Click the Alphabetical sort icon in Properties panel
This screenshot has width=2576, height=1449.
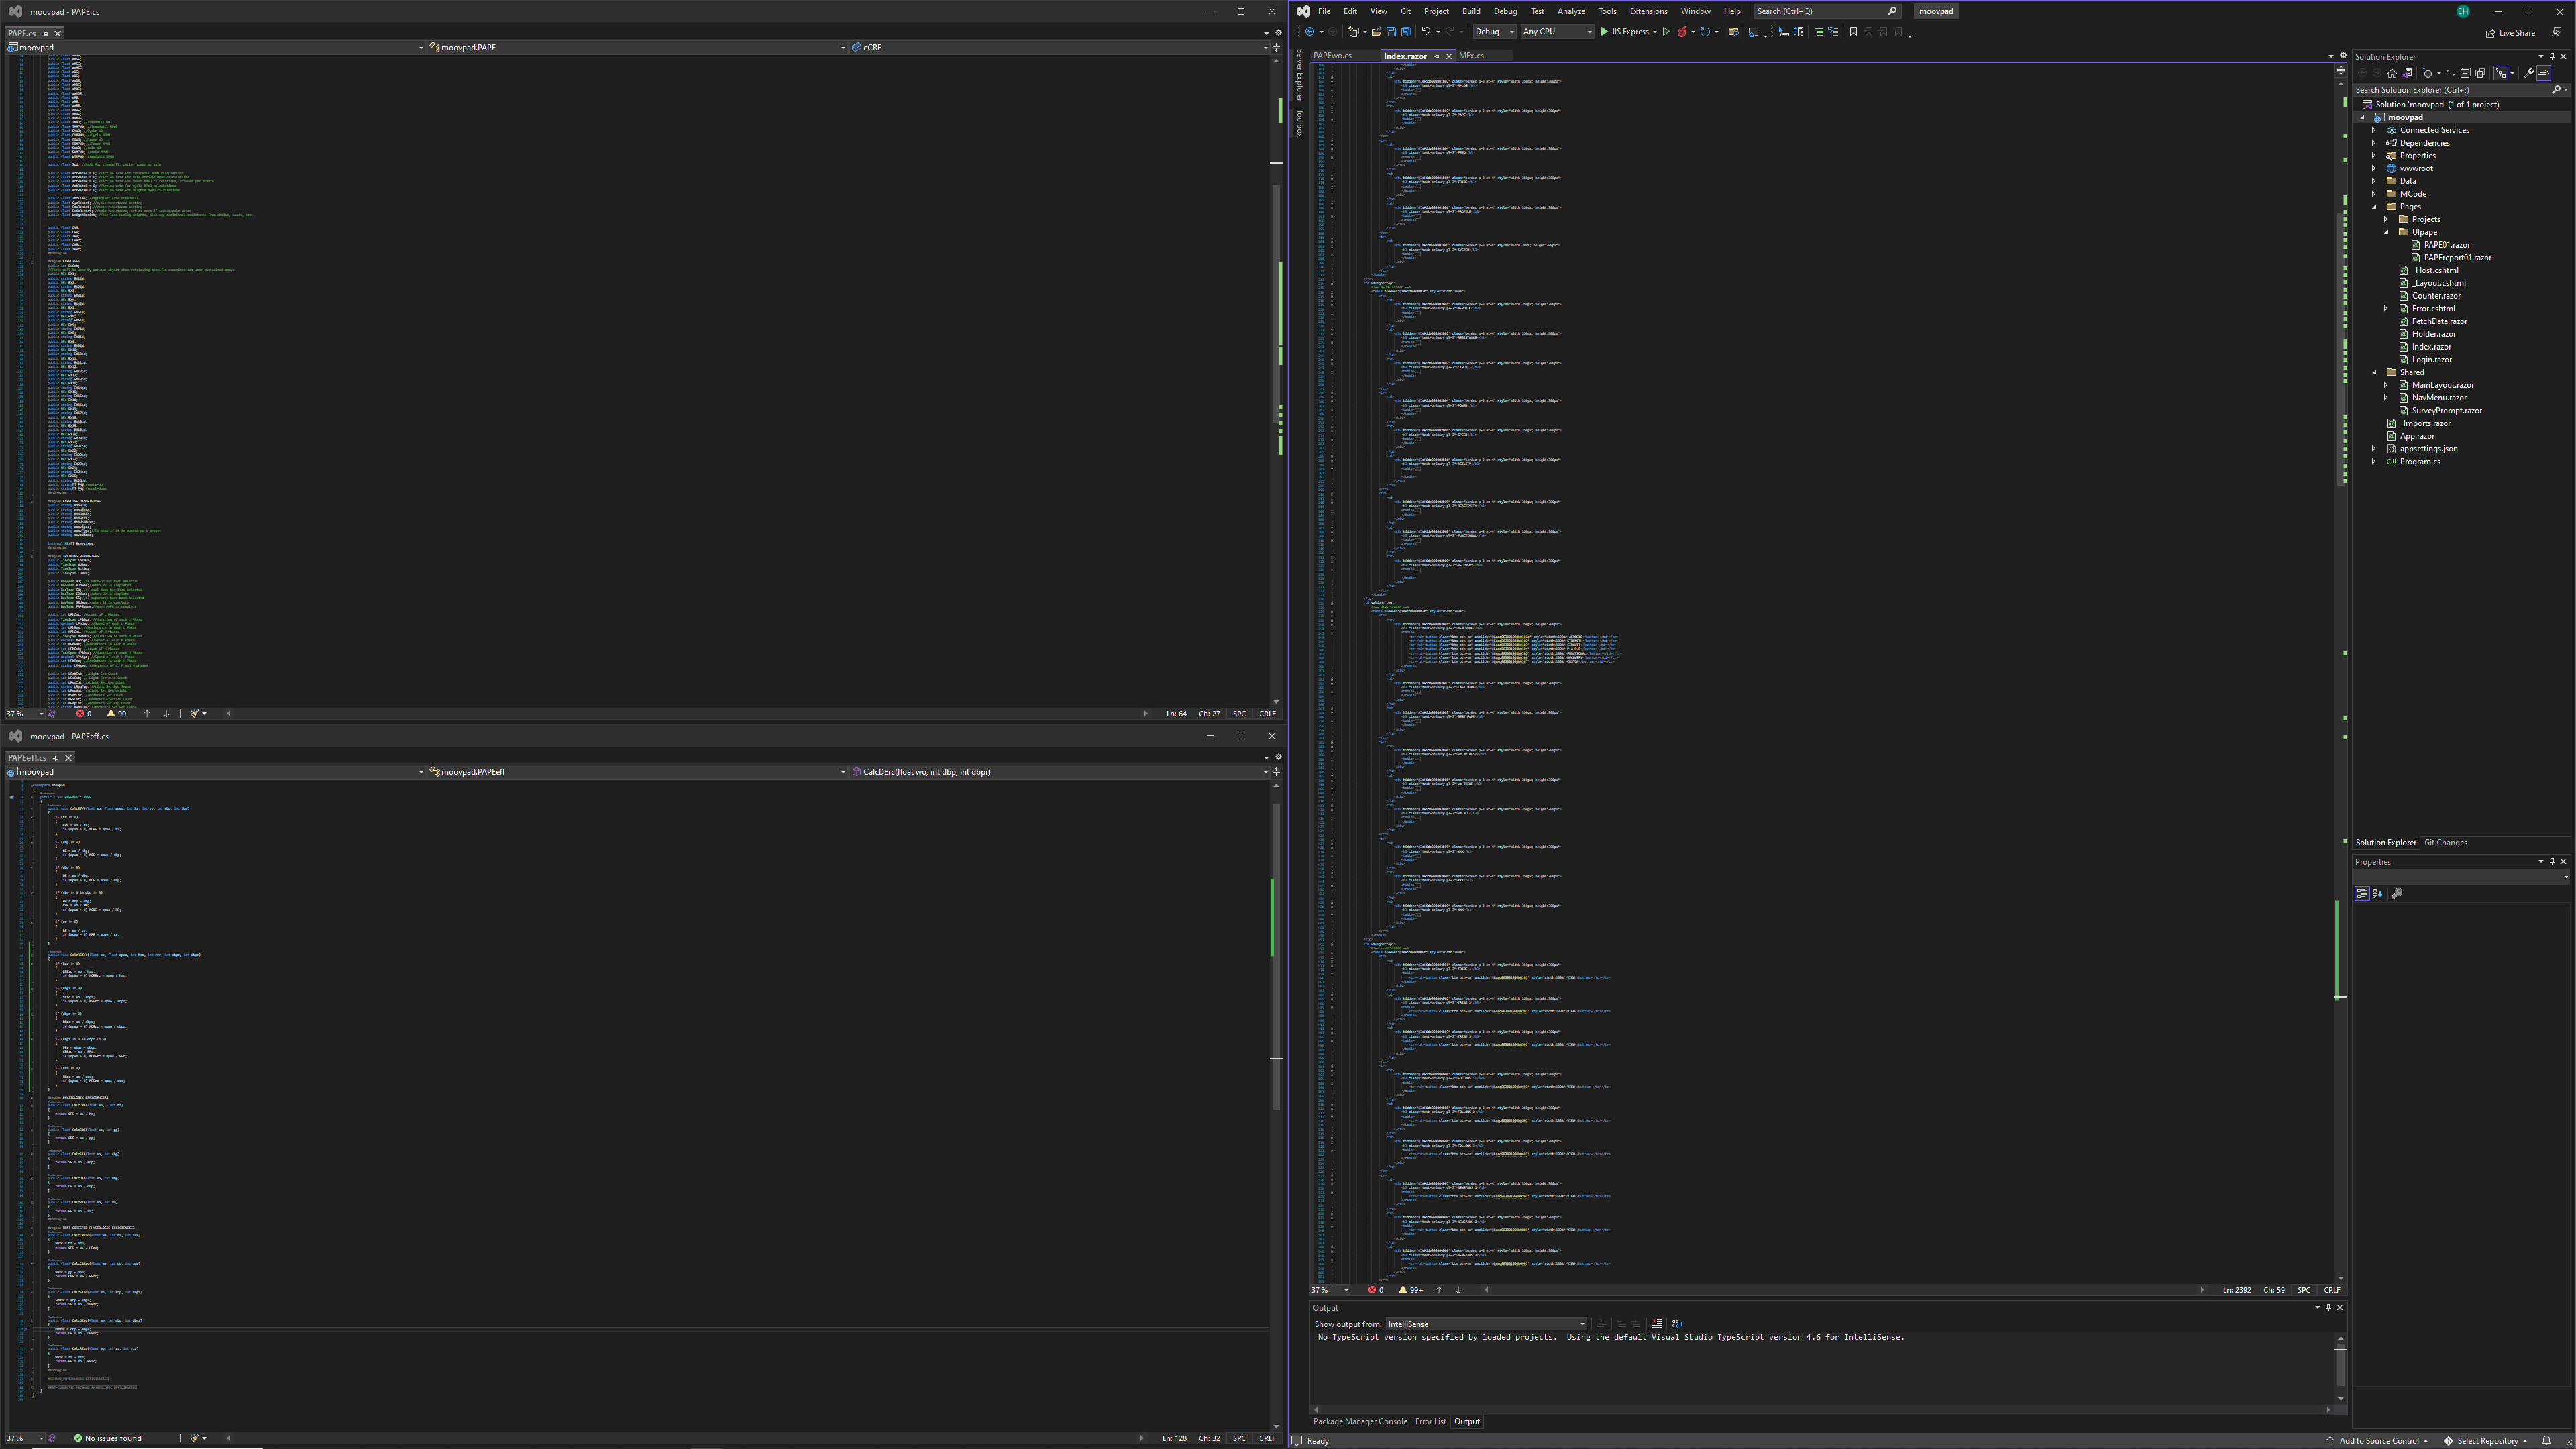pyautogui.click(x=2378, y=894)
